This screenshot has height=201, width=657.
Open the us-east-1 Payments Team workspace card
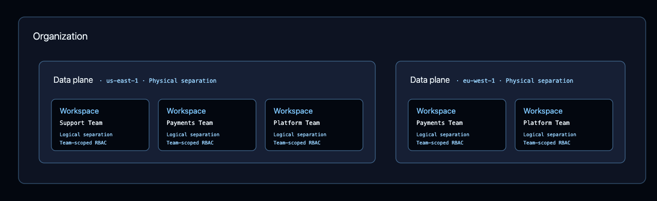click(207, 125)
